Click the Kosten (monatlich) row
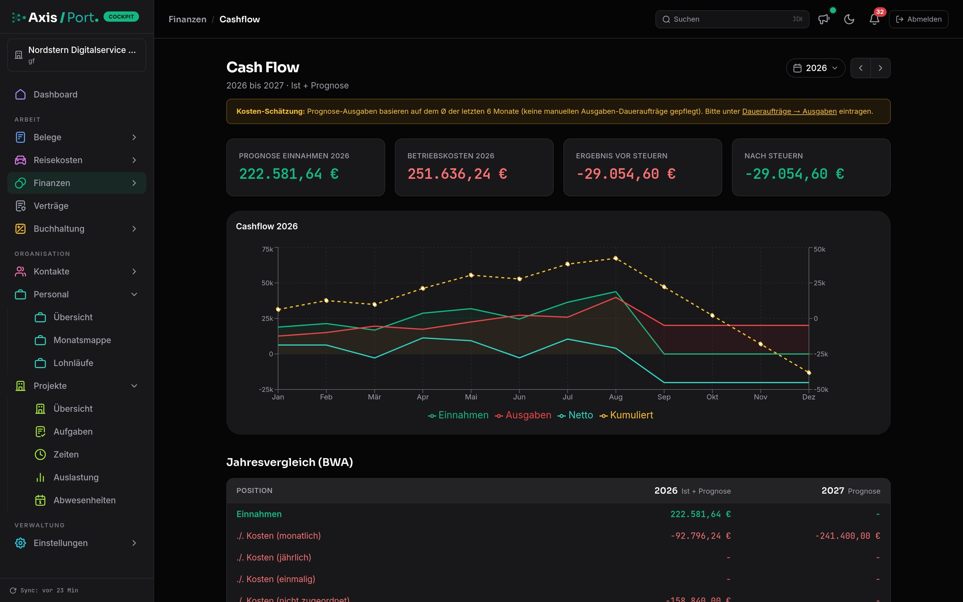This screenshot has height=602, width=963. point(558,536)
